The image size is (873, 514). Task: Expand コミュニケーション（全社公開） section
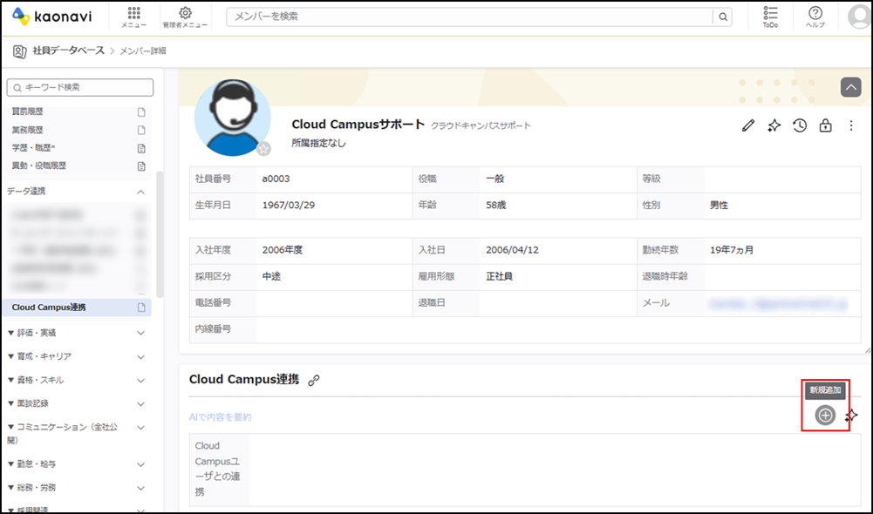click(141, 428)
